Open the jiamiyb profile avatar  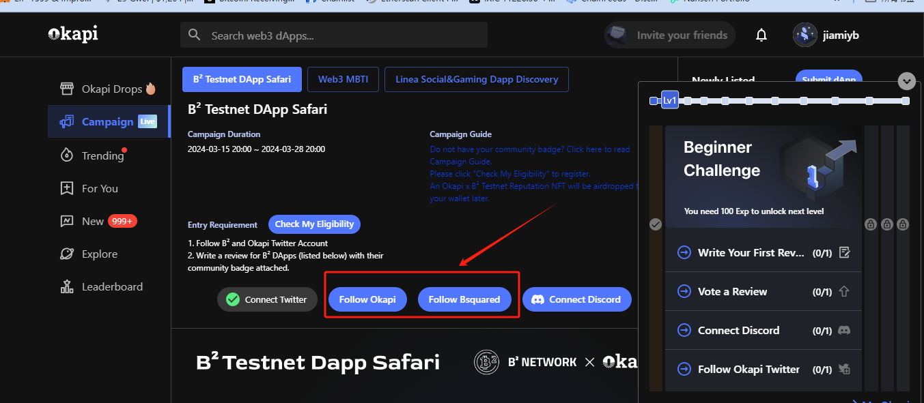point(805,35)
